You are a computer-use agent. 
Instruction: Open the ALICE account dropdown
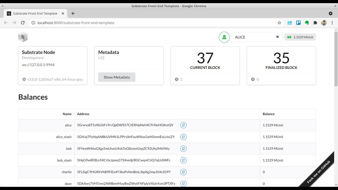[257, 37]
